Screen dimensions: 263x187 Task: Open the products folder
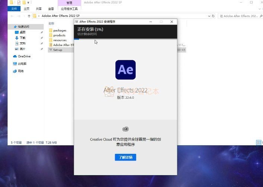pyautogui.click(x=59, y=35)
